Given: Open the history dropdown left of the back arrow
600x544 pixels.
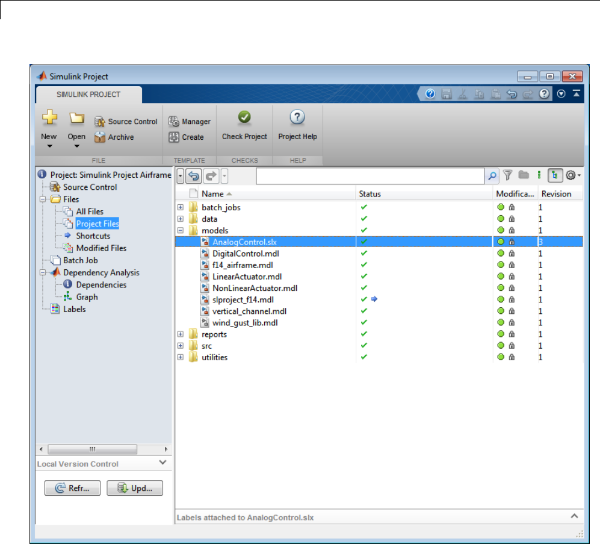Looking at the screenshot, I should coord(181,177).
